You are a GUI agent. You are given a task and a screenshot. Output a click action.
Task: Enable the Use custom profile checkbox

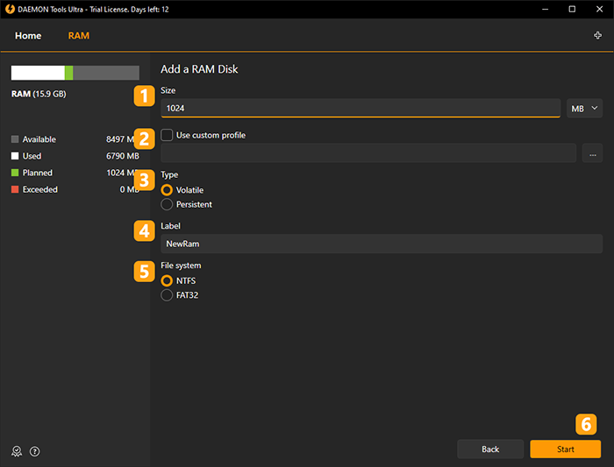click(167, 135)
